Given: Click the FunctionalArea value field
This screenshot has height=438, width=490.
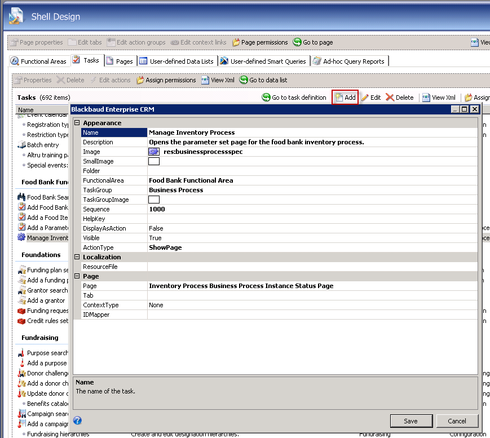Looking at the screenshot, I should (x=312, y=180).
